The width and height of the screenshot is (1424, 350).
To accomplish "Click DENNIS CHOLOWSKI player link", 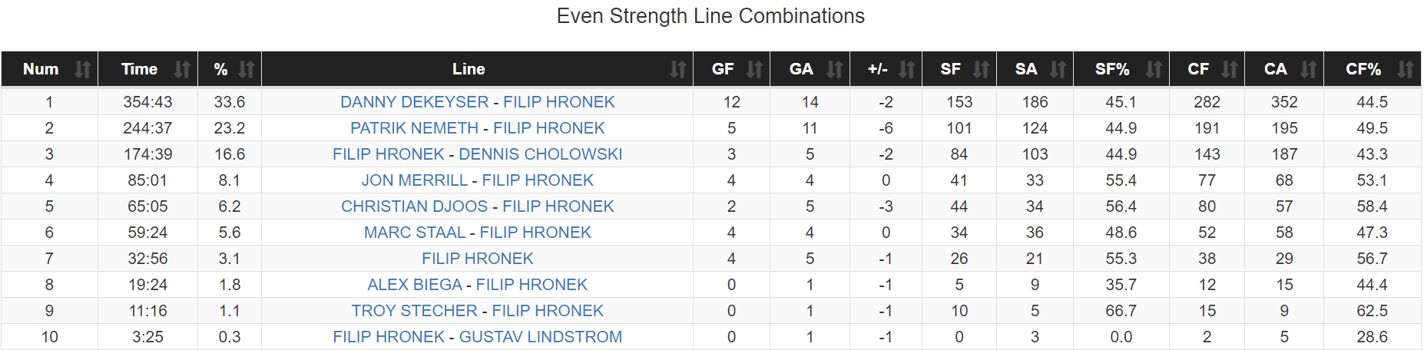I will tap(540, 154).
